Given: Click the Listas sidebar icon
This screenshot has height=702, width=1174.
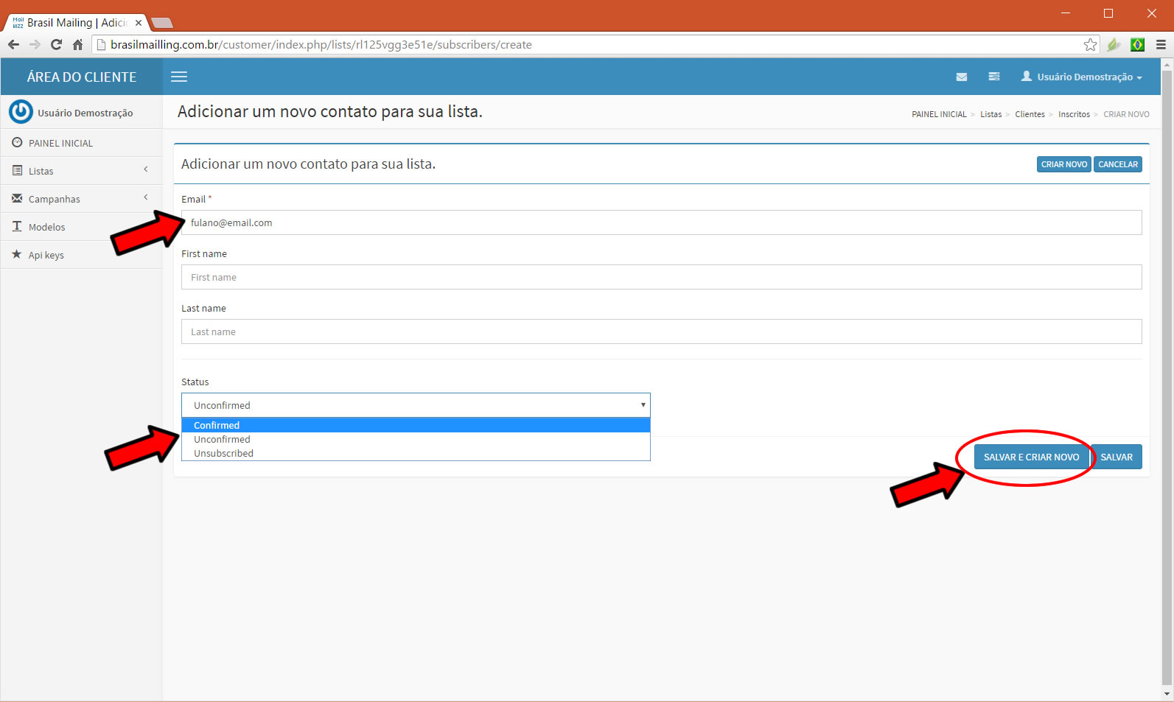Looking at the screenshot, I should click(x=17, y=170).
